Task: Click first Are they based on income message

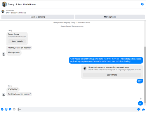Action: tap(19, 48)
